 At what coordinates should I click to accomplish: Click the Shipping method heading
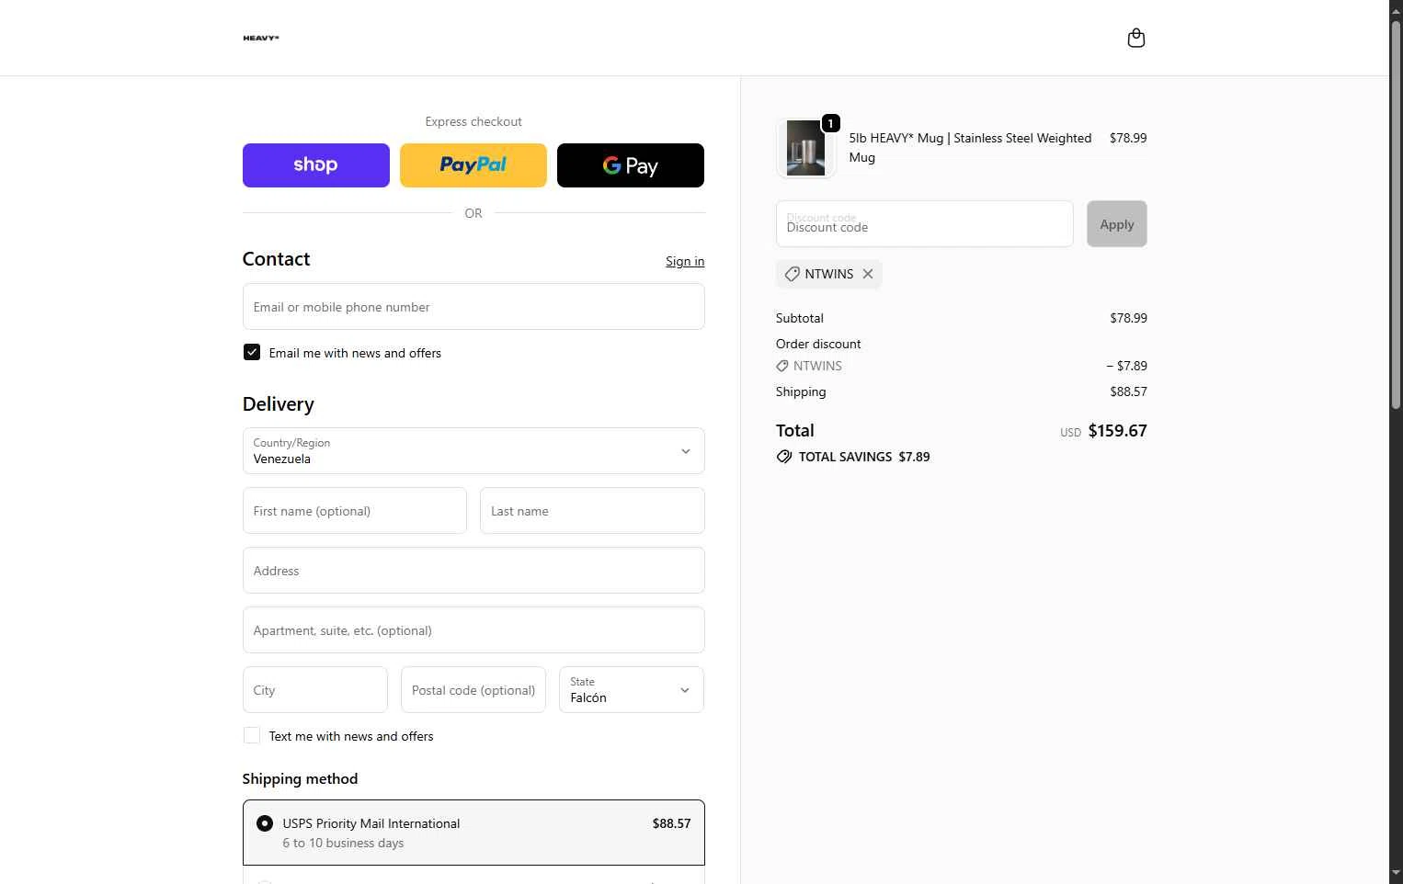point(300,778)
